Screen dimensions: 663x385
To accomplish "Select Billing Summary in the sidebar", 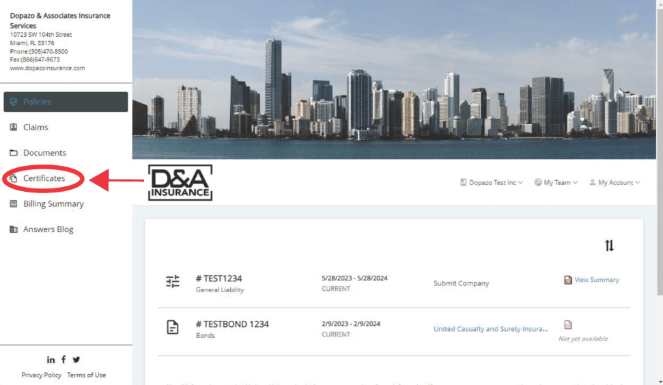I will pyautogui.click(x=53, y=203).
